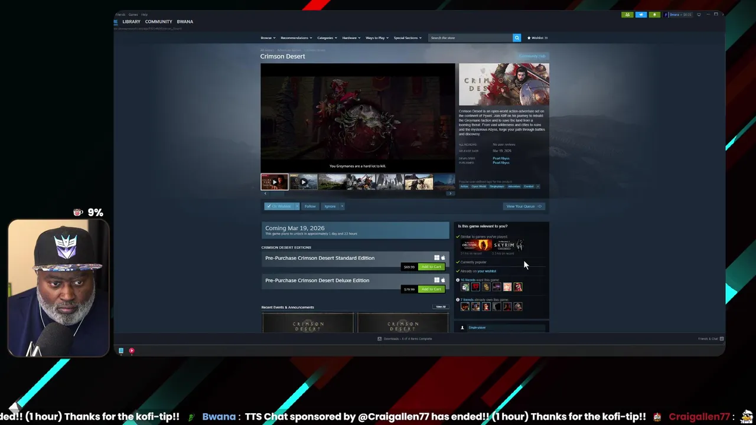This screenshot has width=756, height=425.
Task: Open Pearl Abyss developer link
Action: 501,158
